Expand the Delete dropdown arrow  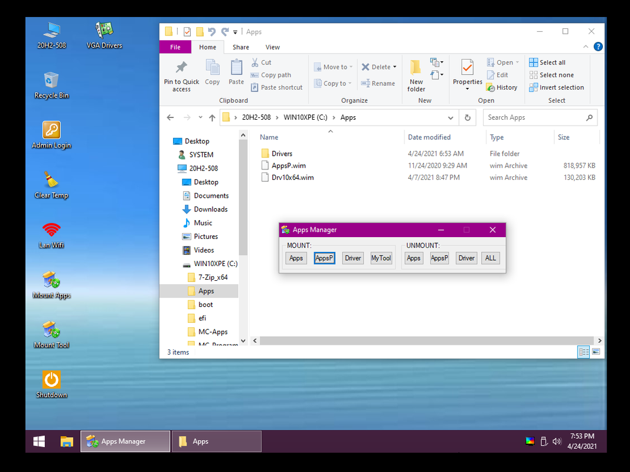coord(394,67)
